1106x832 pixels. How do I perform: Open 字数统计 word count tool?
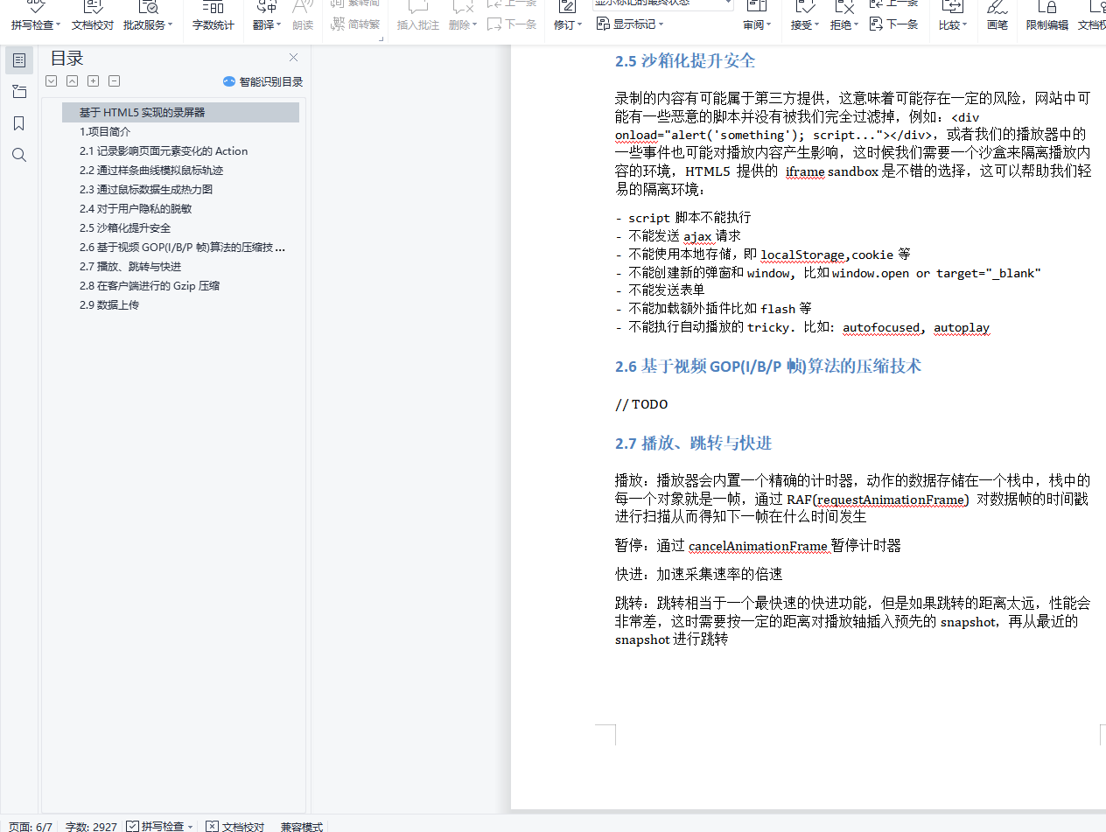(x=213, y=17)
